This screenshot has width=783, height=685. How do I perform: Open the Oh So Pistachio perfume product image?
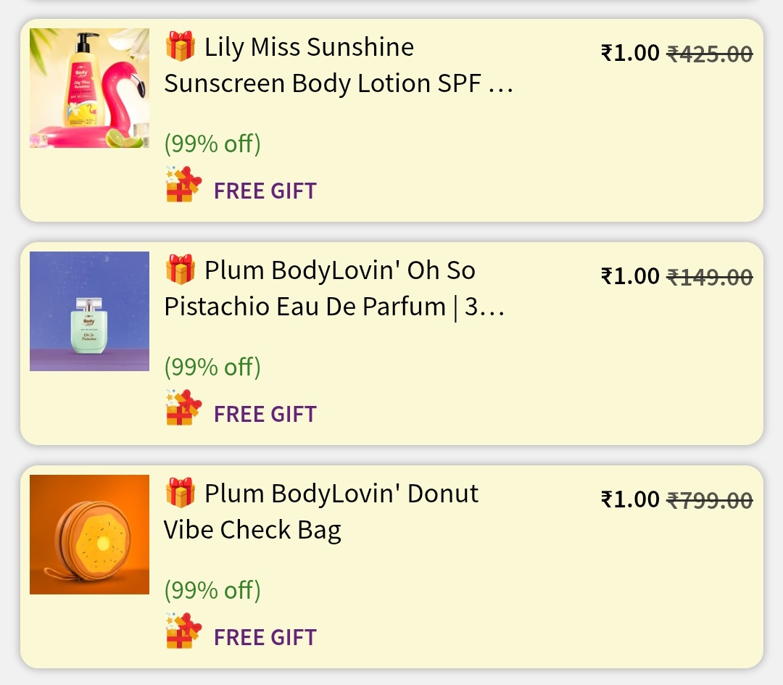(x=89, y=312)
